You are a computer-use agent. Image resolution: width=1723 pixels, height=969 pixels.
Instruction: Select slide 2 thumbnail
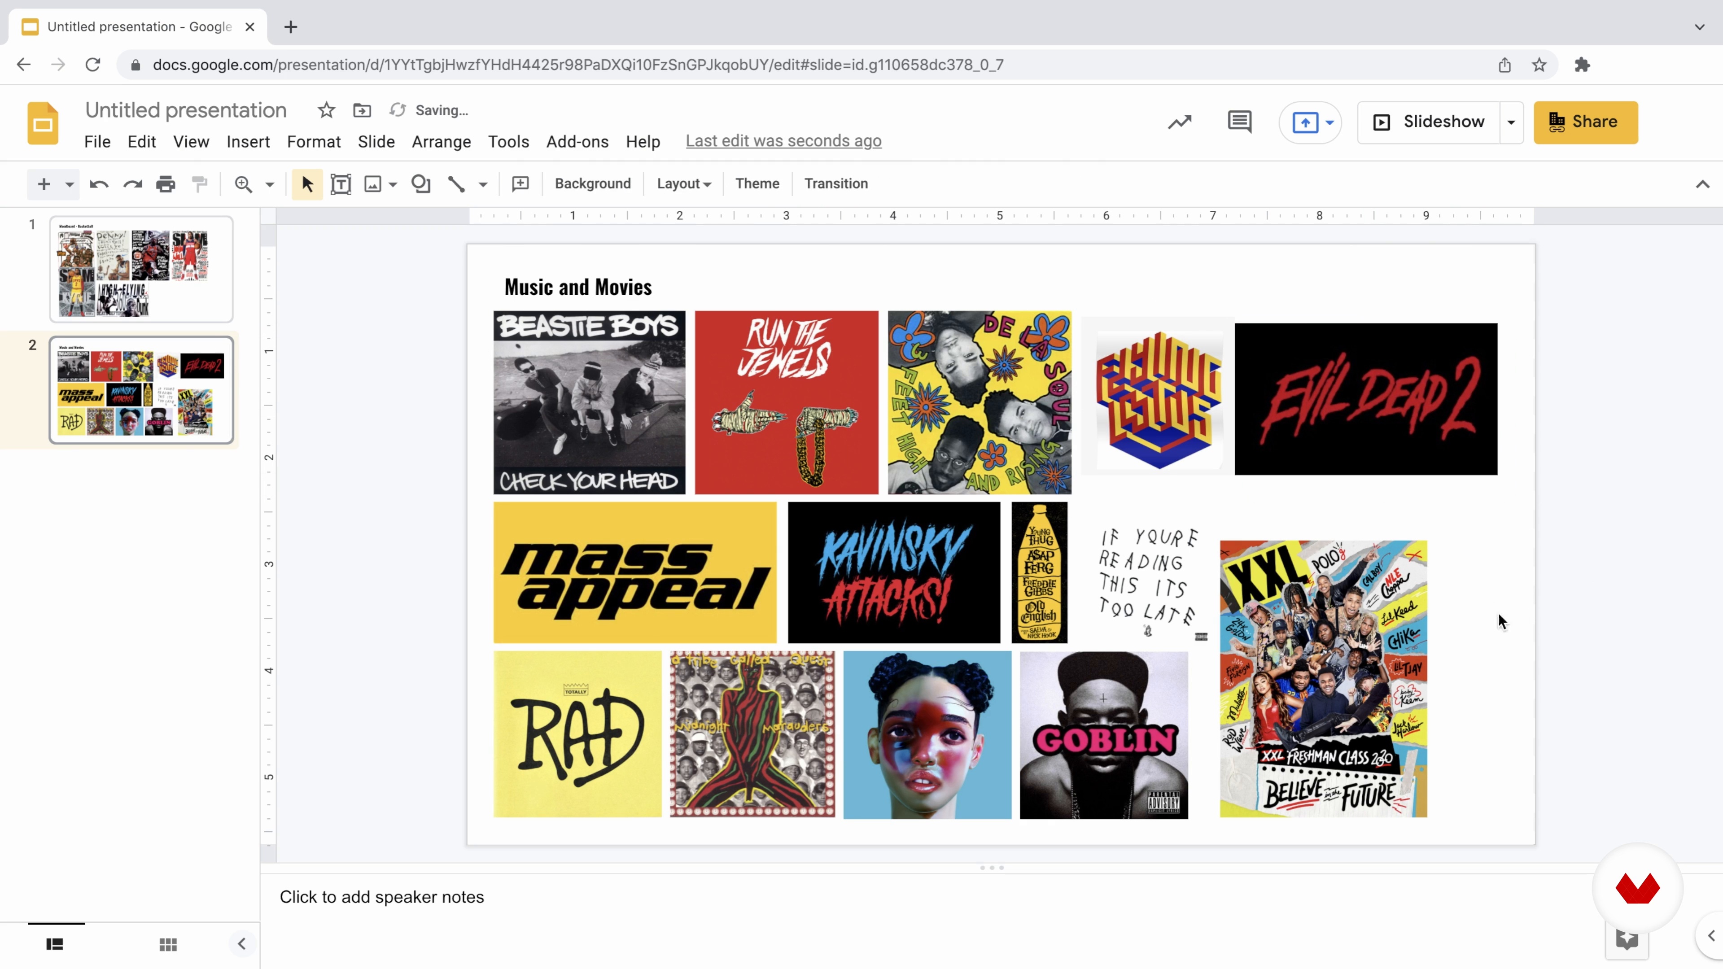(x=141, y=390)
